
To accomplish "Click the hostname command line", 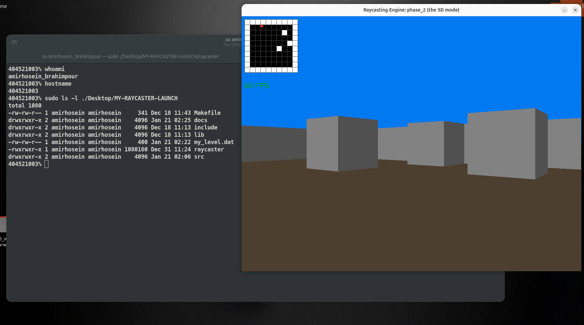I will click(58, 84).
